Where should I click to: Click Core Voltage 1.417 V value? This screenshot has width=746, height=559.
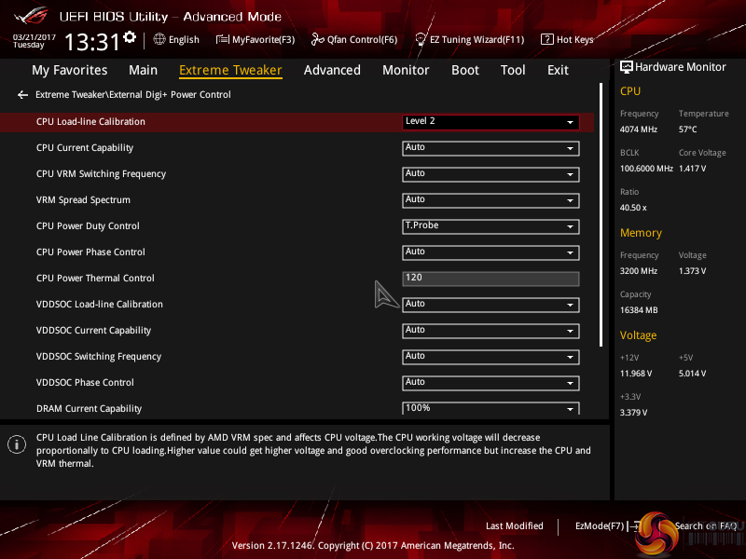pos(692,169)
